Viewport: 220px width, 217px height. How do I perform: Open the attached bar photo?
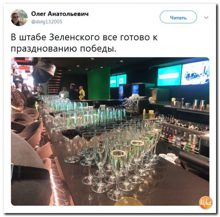(x=110, y=131)
